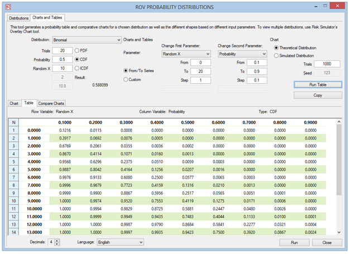The image size is (350, 254).
Task: Click cell value 0.7553
Action: pyautogui.click(x=157, y=201)
